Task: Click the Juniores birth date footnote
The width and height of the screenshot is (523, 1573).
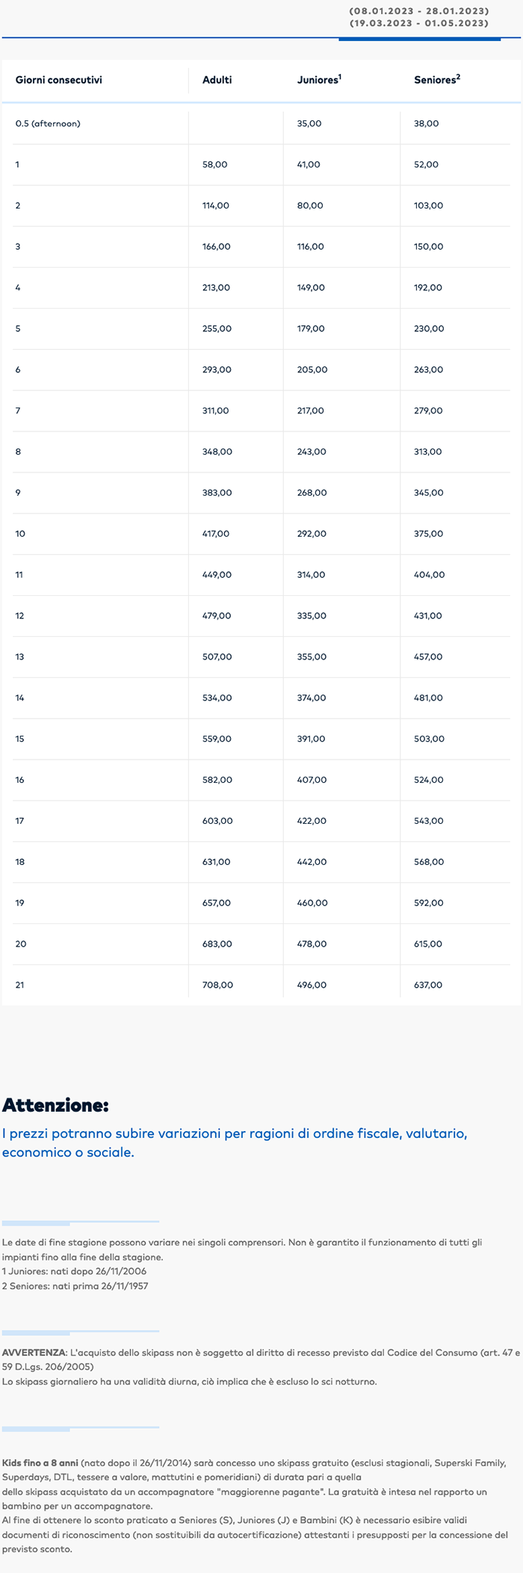Action: point(74,1271)
